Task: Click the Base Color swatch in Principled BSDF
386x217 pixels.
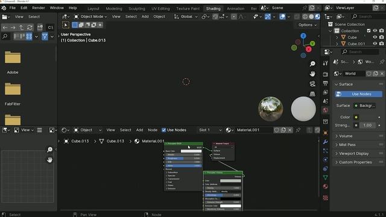Action: [x=191, y=151]
